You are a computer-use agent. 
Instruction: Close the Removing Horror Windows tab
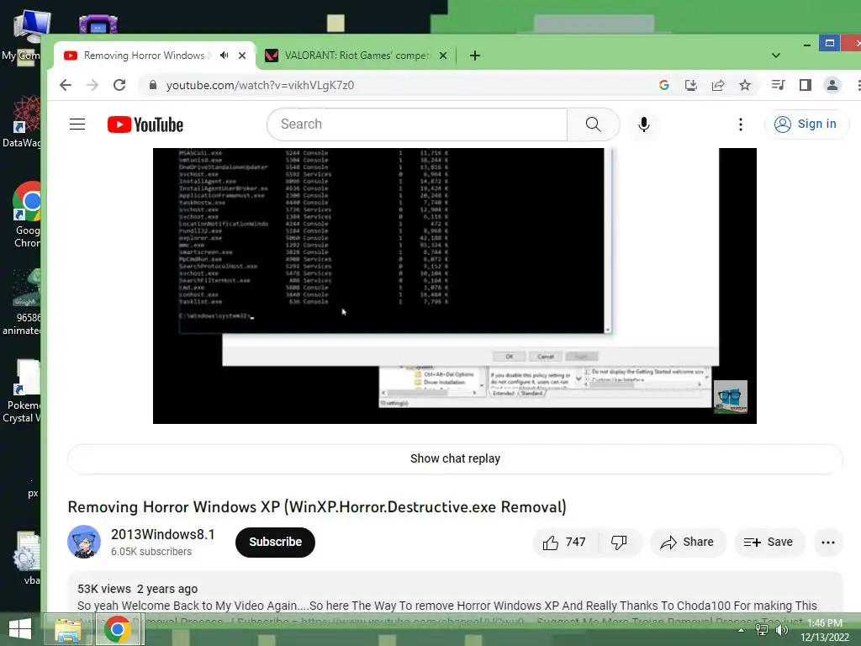(241, 56)
